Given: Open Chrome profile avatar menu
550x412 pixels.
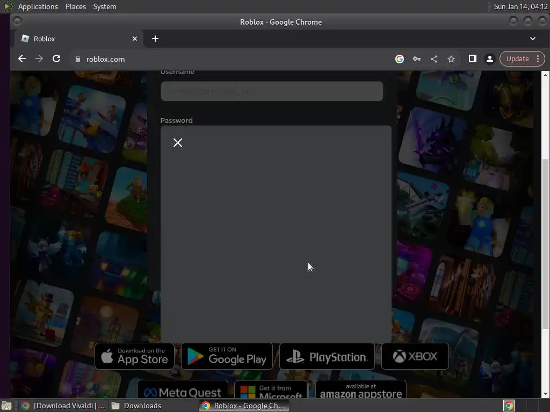Looking at the screenshot, I should (x=490, y=59).
